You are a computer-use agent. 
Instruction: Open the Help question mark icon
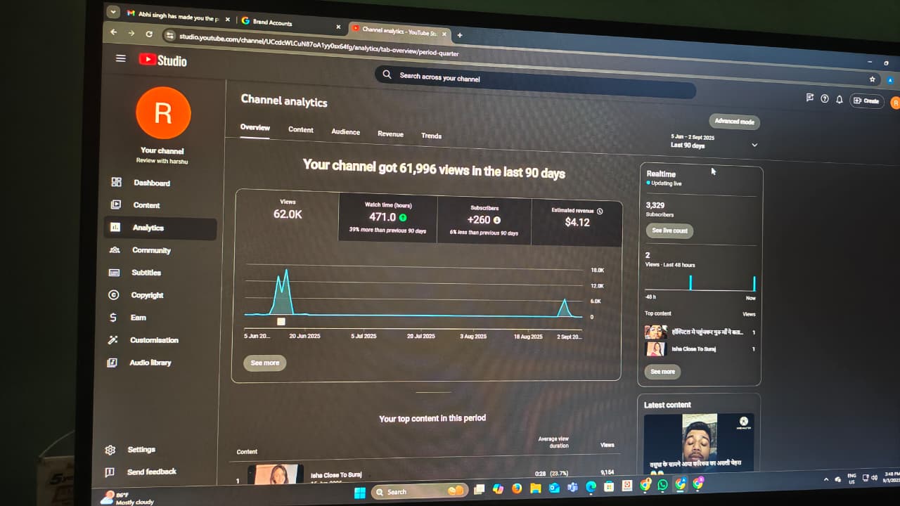click(x=825, y=99)
